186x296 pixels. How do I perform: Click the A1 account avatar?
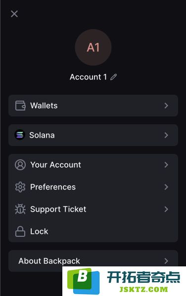(x=93, y=47)
